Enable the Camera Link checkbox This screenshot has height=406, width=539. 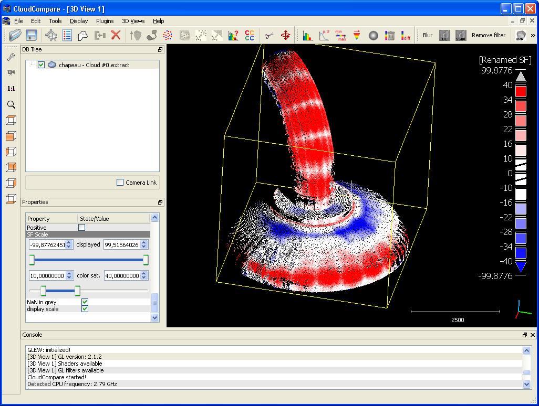pyautogui.click(x=120, y=183)
